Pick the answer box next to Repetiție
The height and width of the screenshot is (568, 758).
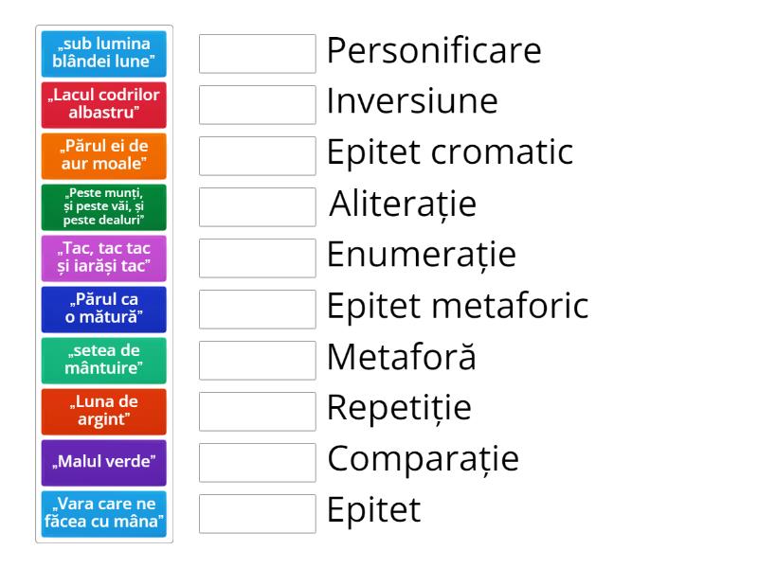pyautogui.click(x=258, y=412)
